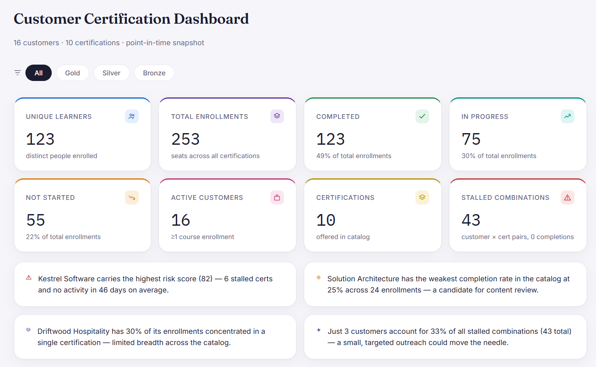
Task: Click the In Progress trending-up icon
Action: click(568, 116)
